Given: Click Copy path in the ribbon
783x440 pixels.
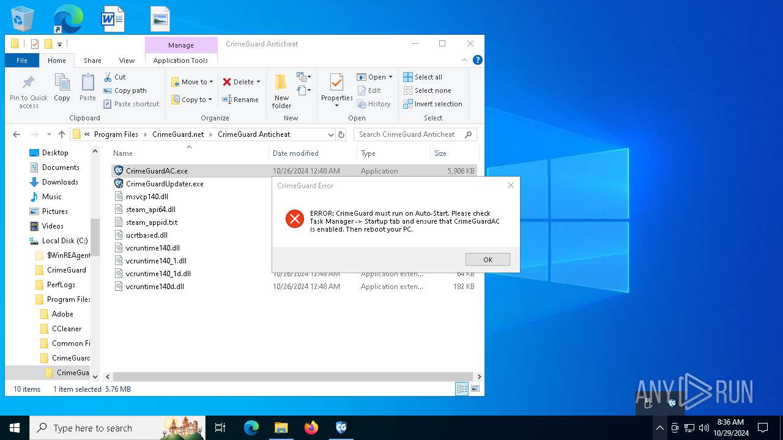Looking at the screenshot, I should 125,90.
